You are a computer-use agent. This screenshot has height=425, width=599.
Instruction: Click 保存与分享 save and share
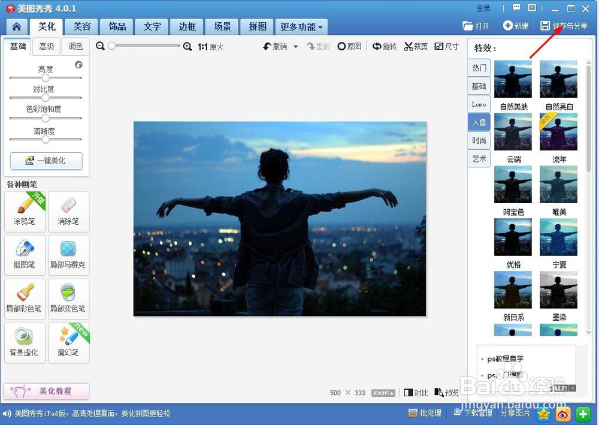[564, 26]
